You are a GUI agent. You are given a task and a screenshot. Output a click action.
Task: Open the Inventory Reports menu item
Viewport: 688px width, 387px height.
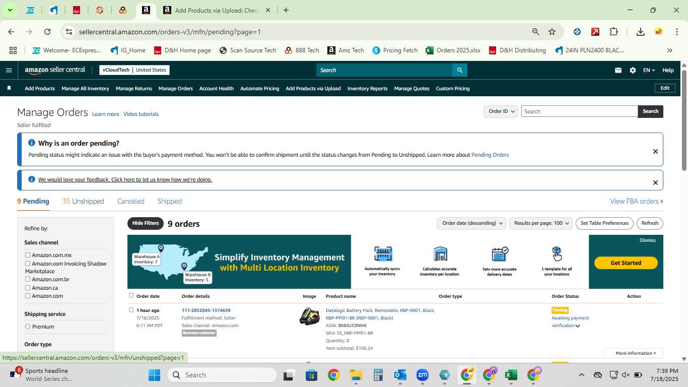pyautogui.click(x=368, y=89)
